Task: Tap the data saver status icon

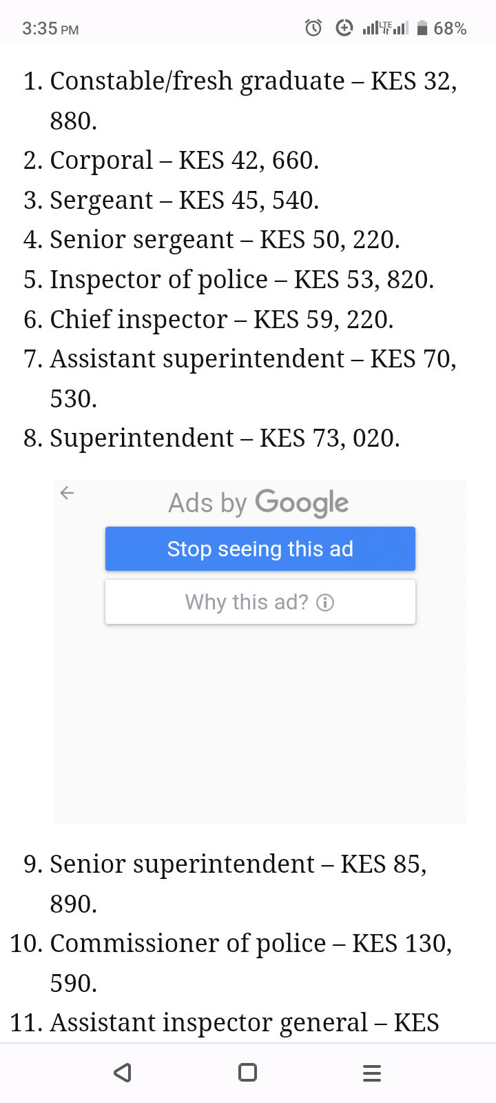Action: tap(344, 28)
